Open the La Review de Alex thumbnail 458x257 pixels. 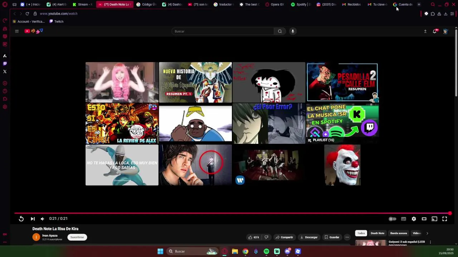tap(122, 124)
